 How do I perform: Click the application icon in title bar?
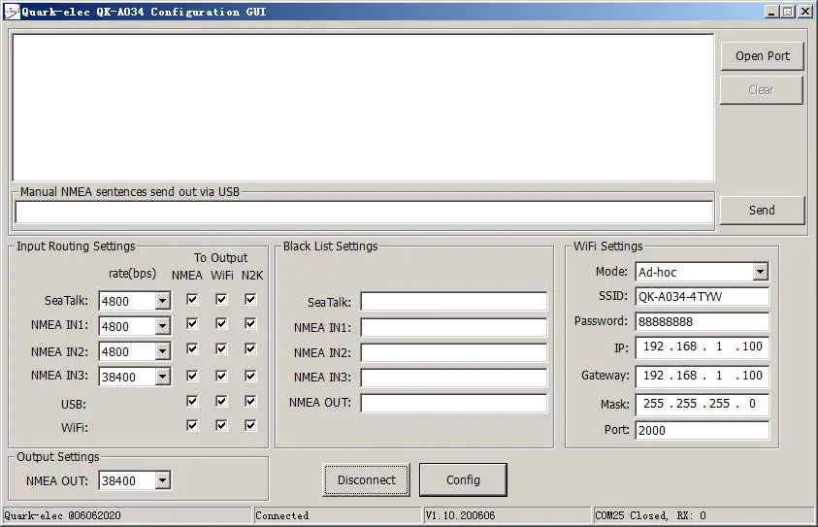click(x=11, y=12)
